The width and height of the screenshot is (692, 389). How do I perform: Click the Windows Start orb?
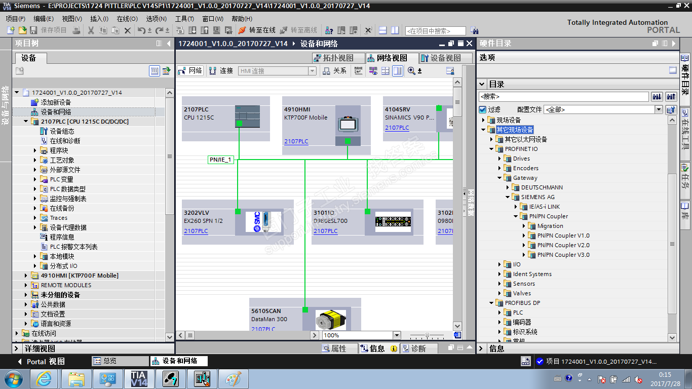point(13,378)
